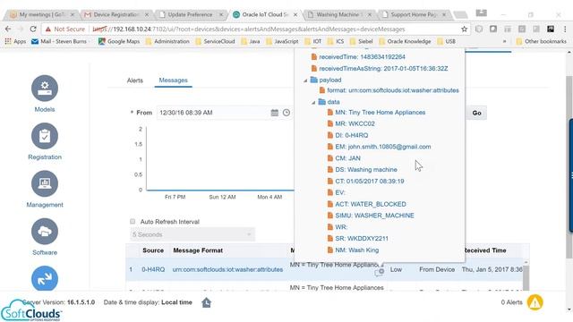Open the 5 Seconds interval dropdown
The image size is (573, 322).
coord(192,234)
